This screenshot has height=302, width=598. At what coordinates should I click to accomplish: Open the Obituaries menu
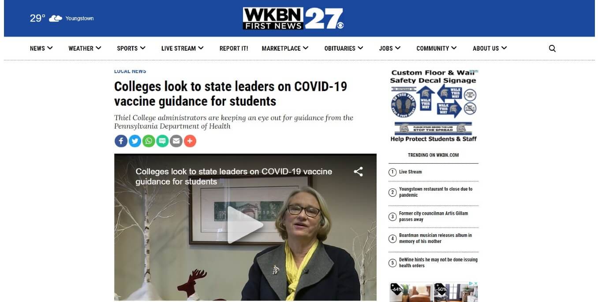click(344, 48)
